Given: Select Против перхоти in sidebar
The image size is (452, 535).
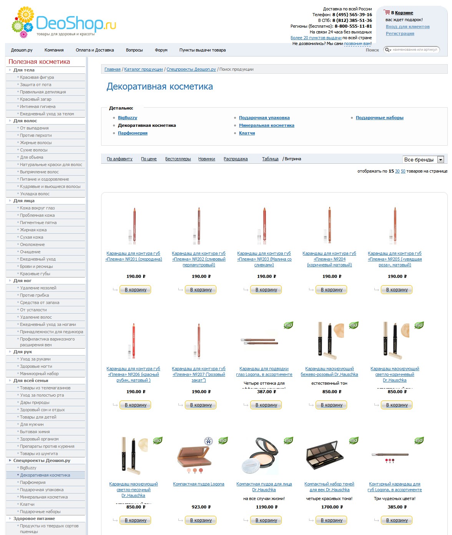Looking at the screenshot, I should point(36,135).
